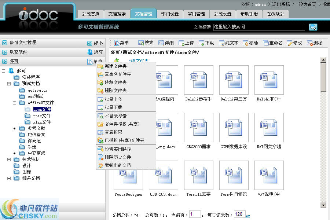
Task: Collapse the office97文件 folder node
Action: click(x=15, y=103)
